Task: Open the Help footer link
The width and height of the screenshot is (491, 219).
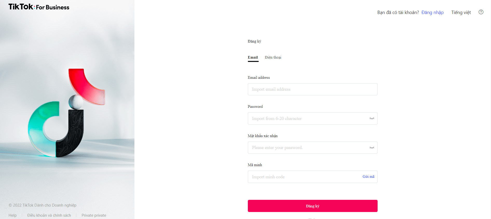Action: coord(12,215)
